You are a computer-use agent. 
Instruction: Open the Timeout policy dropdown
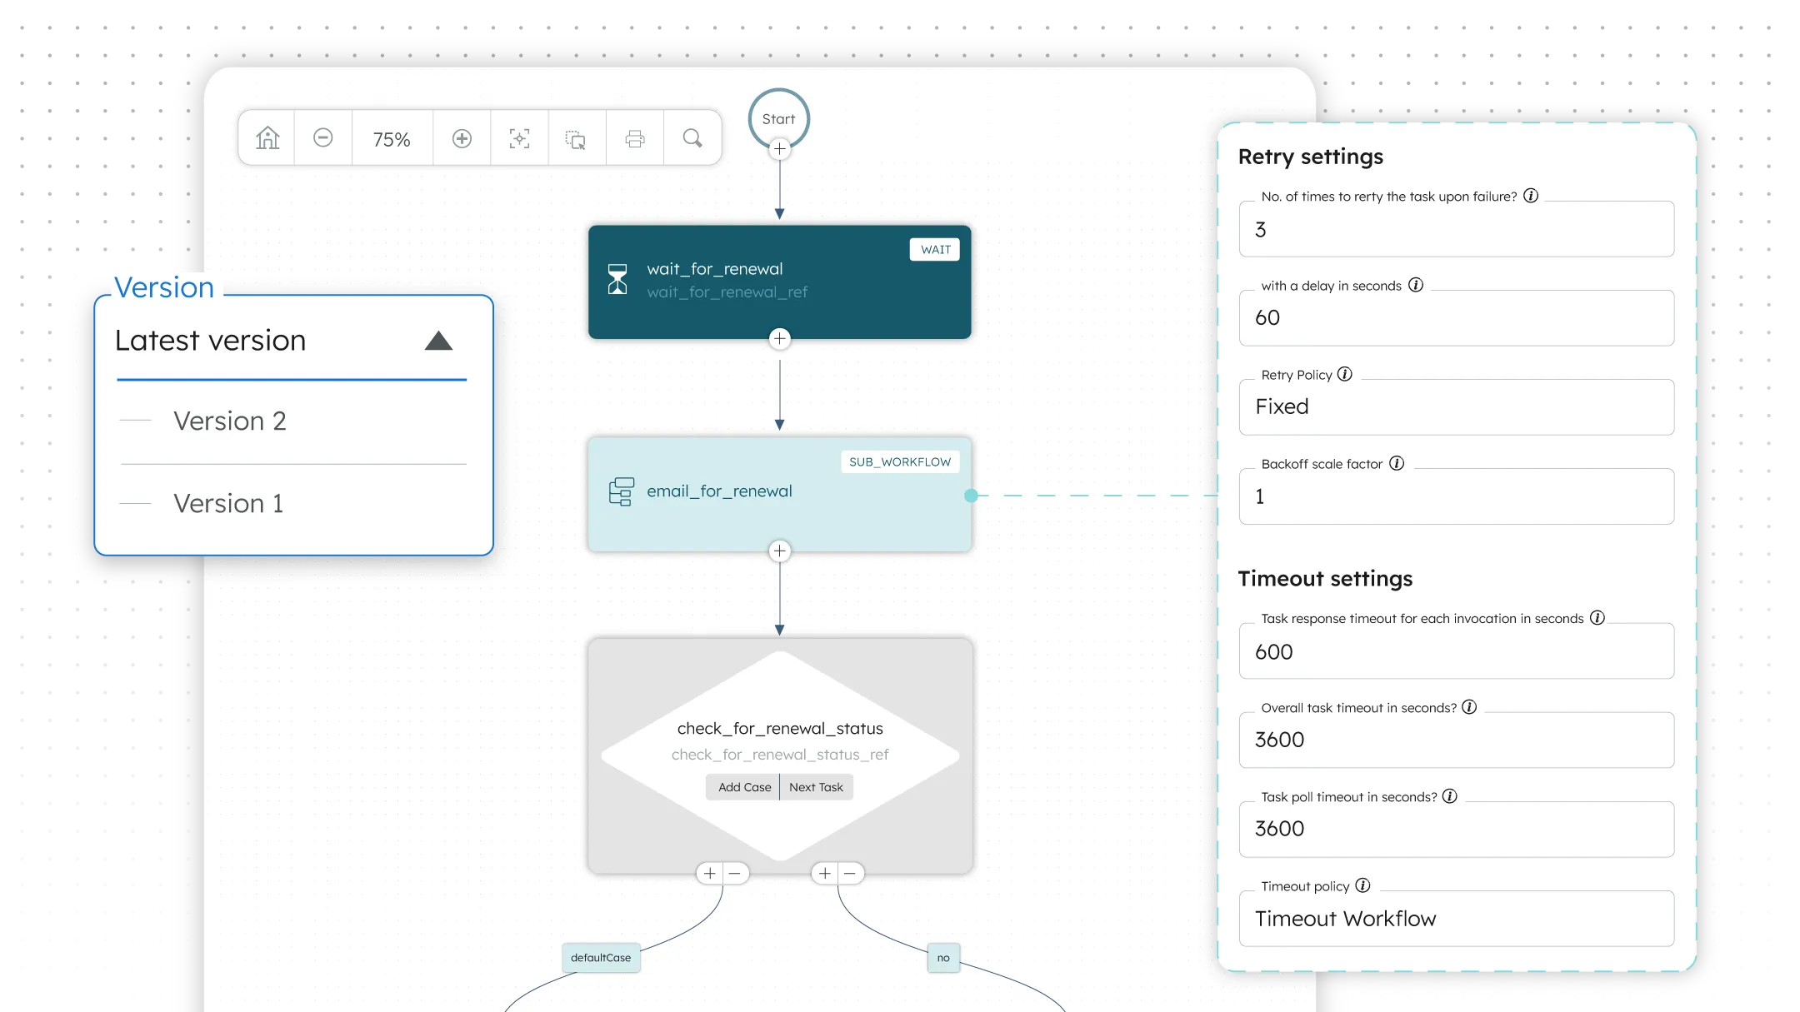(x=1456, y=919)
